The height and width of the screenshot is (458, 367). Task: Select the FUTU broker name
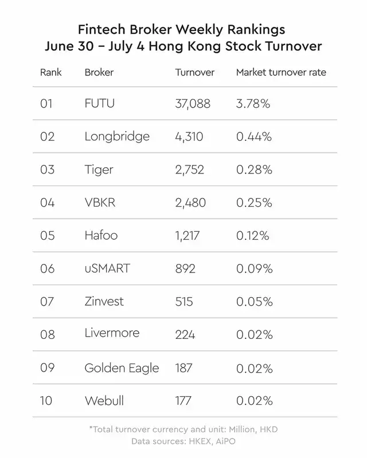(100, 104)
